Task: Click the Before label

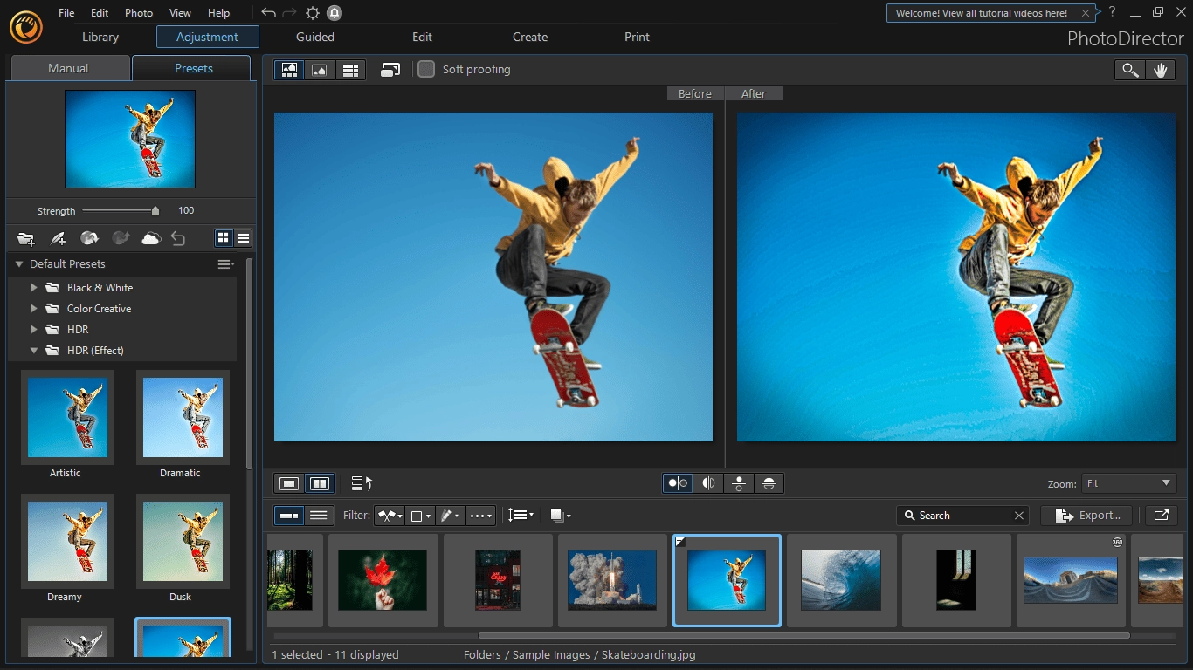Action: point(695,93)
